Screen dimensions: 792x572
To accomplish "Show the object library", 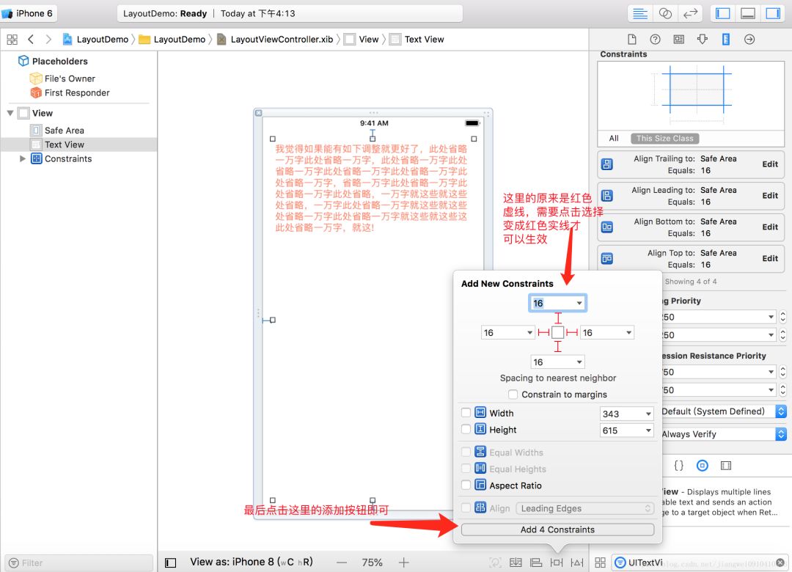I will click(702, 466).
